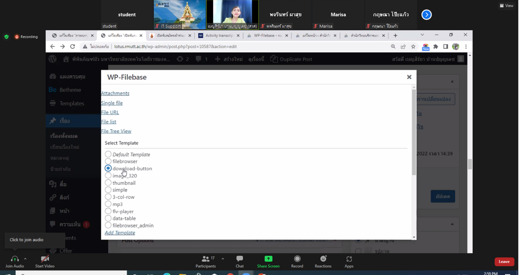Open Chrome extensions puzzle icon
Viewport: 521px width, 275px height.
(436, 47)
